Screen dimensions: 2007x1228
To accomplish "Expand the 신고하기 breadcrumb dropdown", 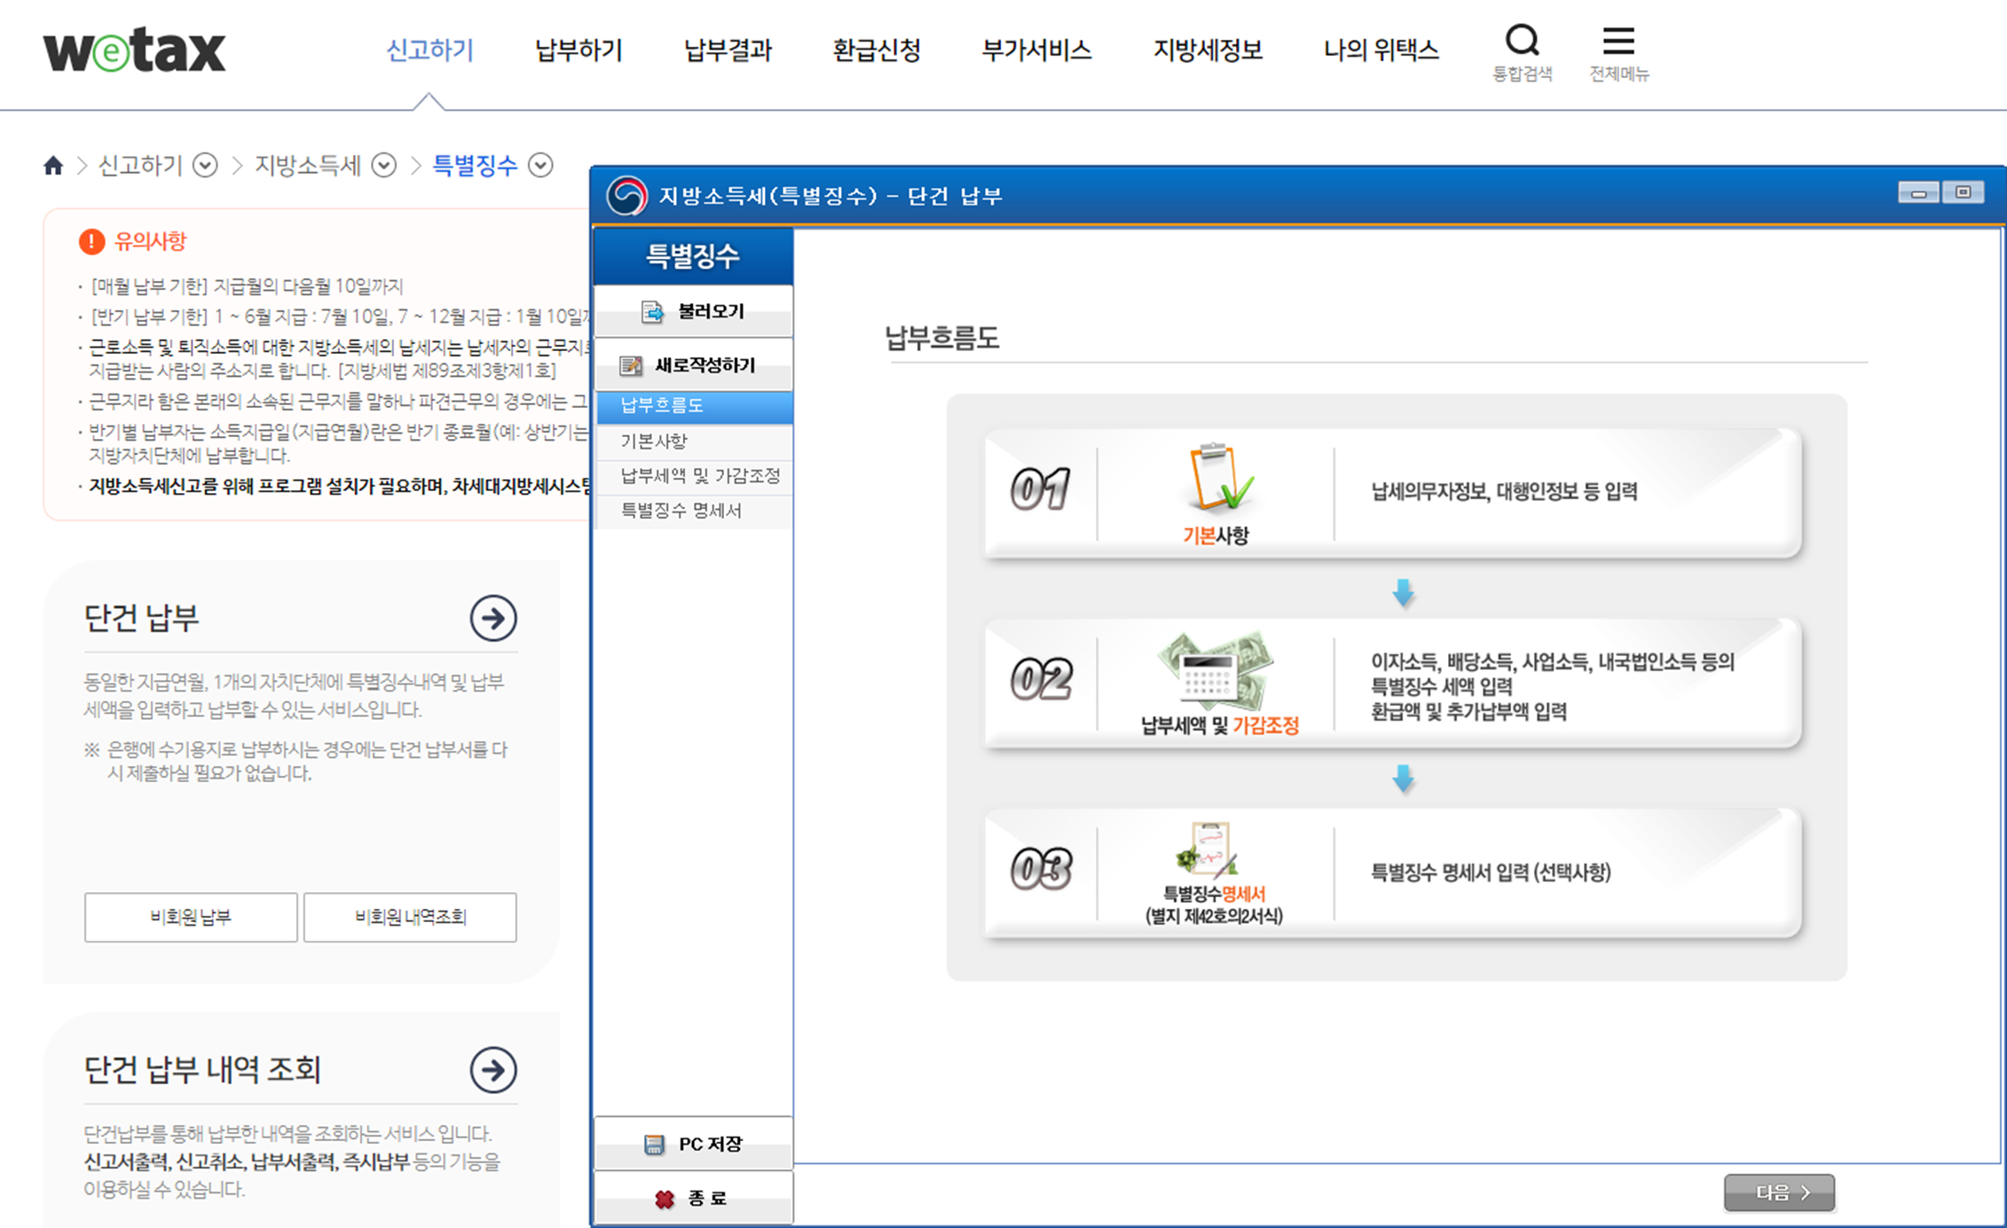I will pos(205,166).
